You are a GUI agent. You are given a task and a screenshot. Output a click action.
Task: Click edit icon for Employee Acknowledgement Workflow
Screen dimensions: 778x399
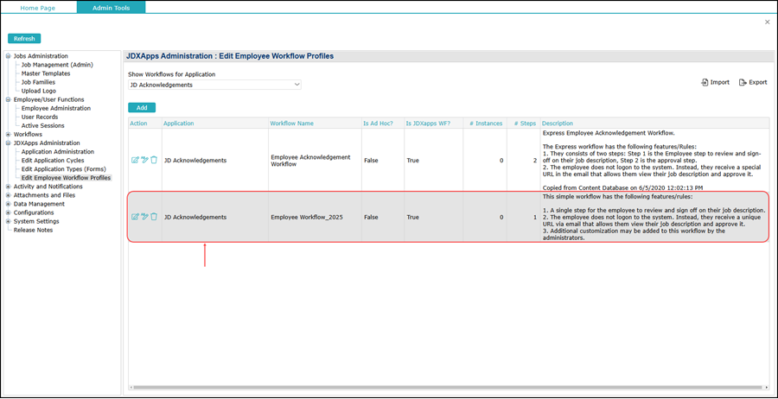[135, 160]
